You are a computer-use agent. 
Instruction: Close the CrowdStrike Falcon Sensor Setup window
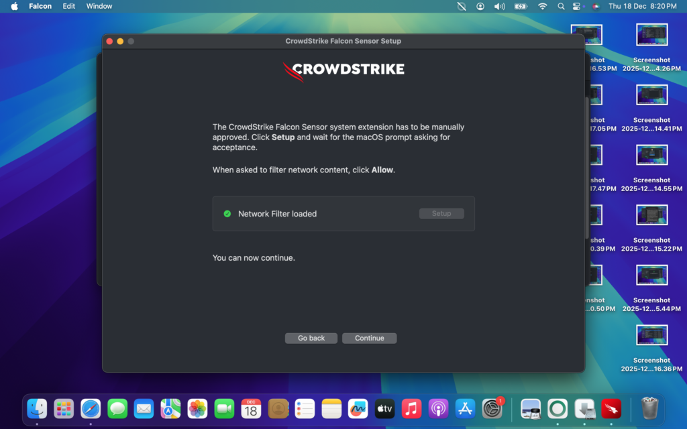[109, 41]
